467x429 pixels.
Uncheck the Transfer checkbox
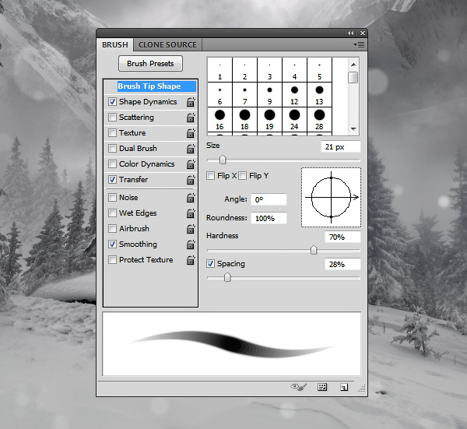point(112,179)
